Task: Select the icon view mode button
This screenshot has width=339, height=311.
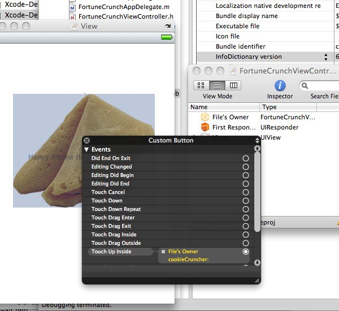Action: pos(201,85)
